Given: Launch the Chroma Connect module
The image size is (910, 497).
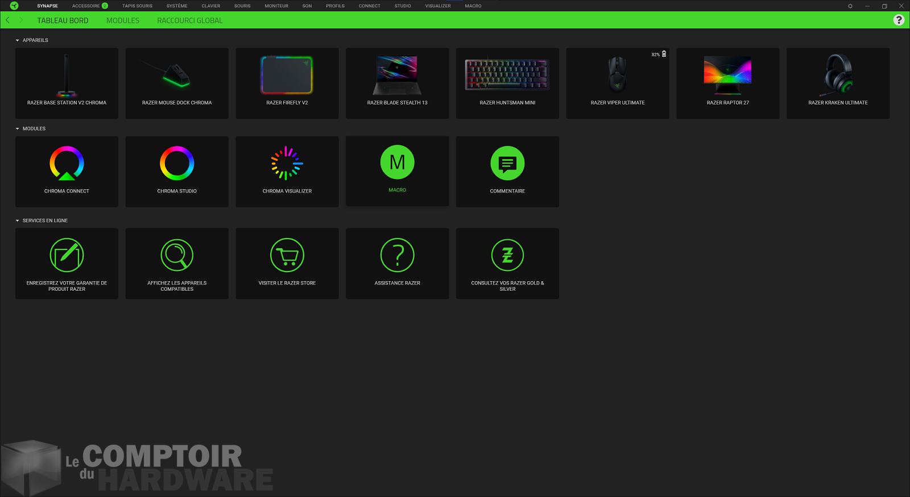Looking at the screenshot, I should [x=67, y=172].
